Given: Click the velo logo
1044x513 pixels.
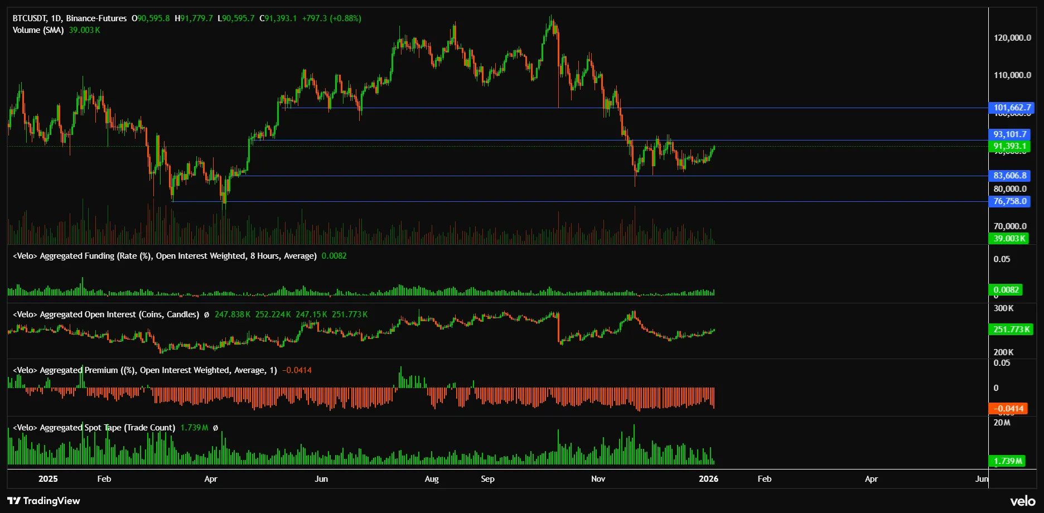Looking at the screenshot, I should click(x=1023, y=501).
